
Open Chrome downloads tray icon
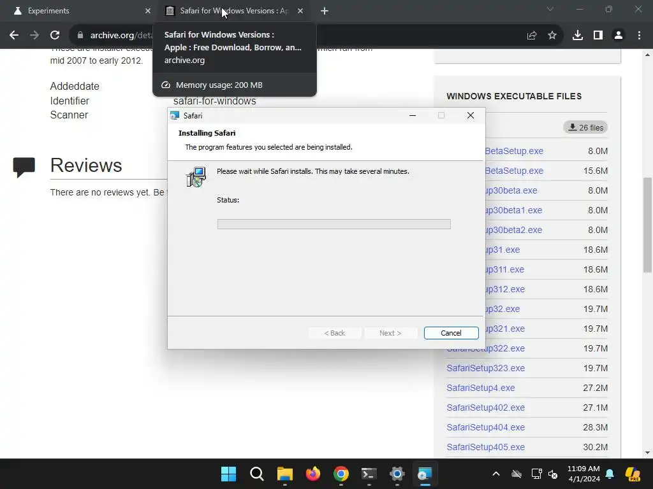click(578, 36)
